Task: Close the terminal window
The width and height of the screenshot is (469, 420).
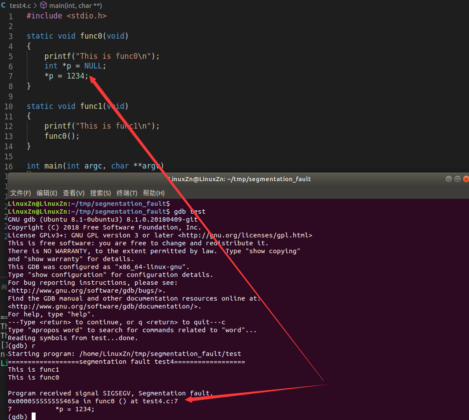Action: pyautogui.click(x=466, y=179)
